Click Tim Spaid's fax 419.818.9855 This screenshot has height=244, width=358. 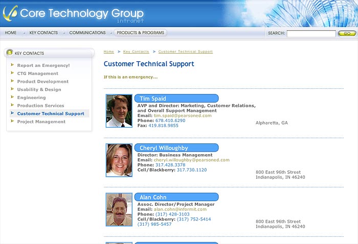click(163, 126)
